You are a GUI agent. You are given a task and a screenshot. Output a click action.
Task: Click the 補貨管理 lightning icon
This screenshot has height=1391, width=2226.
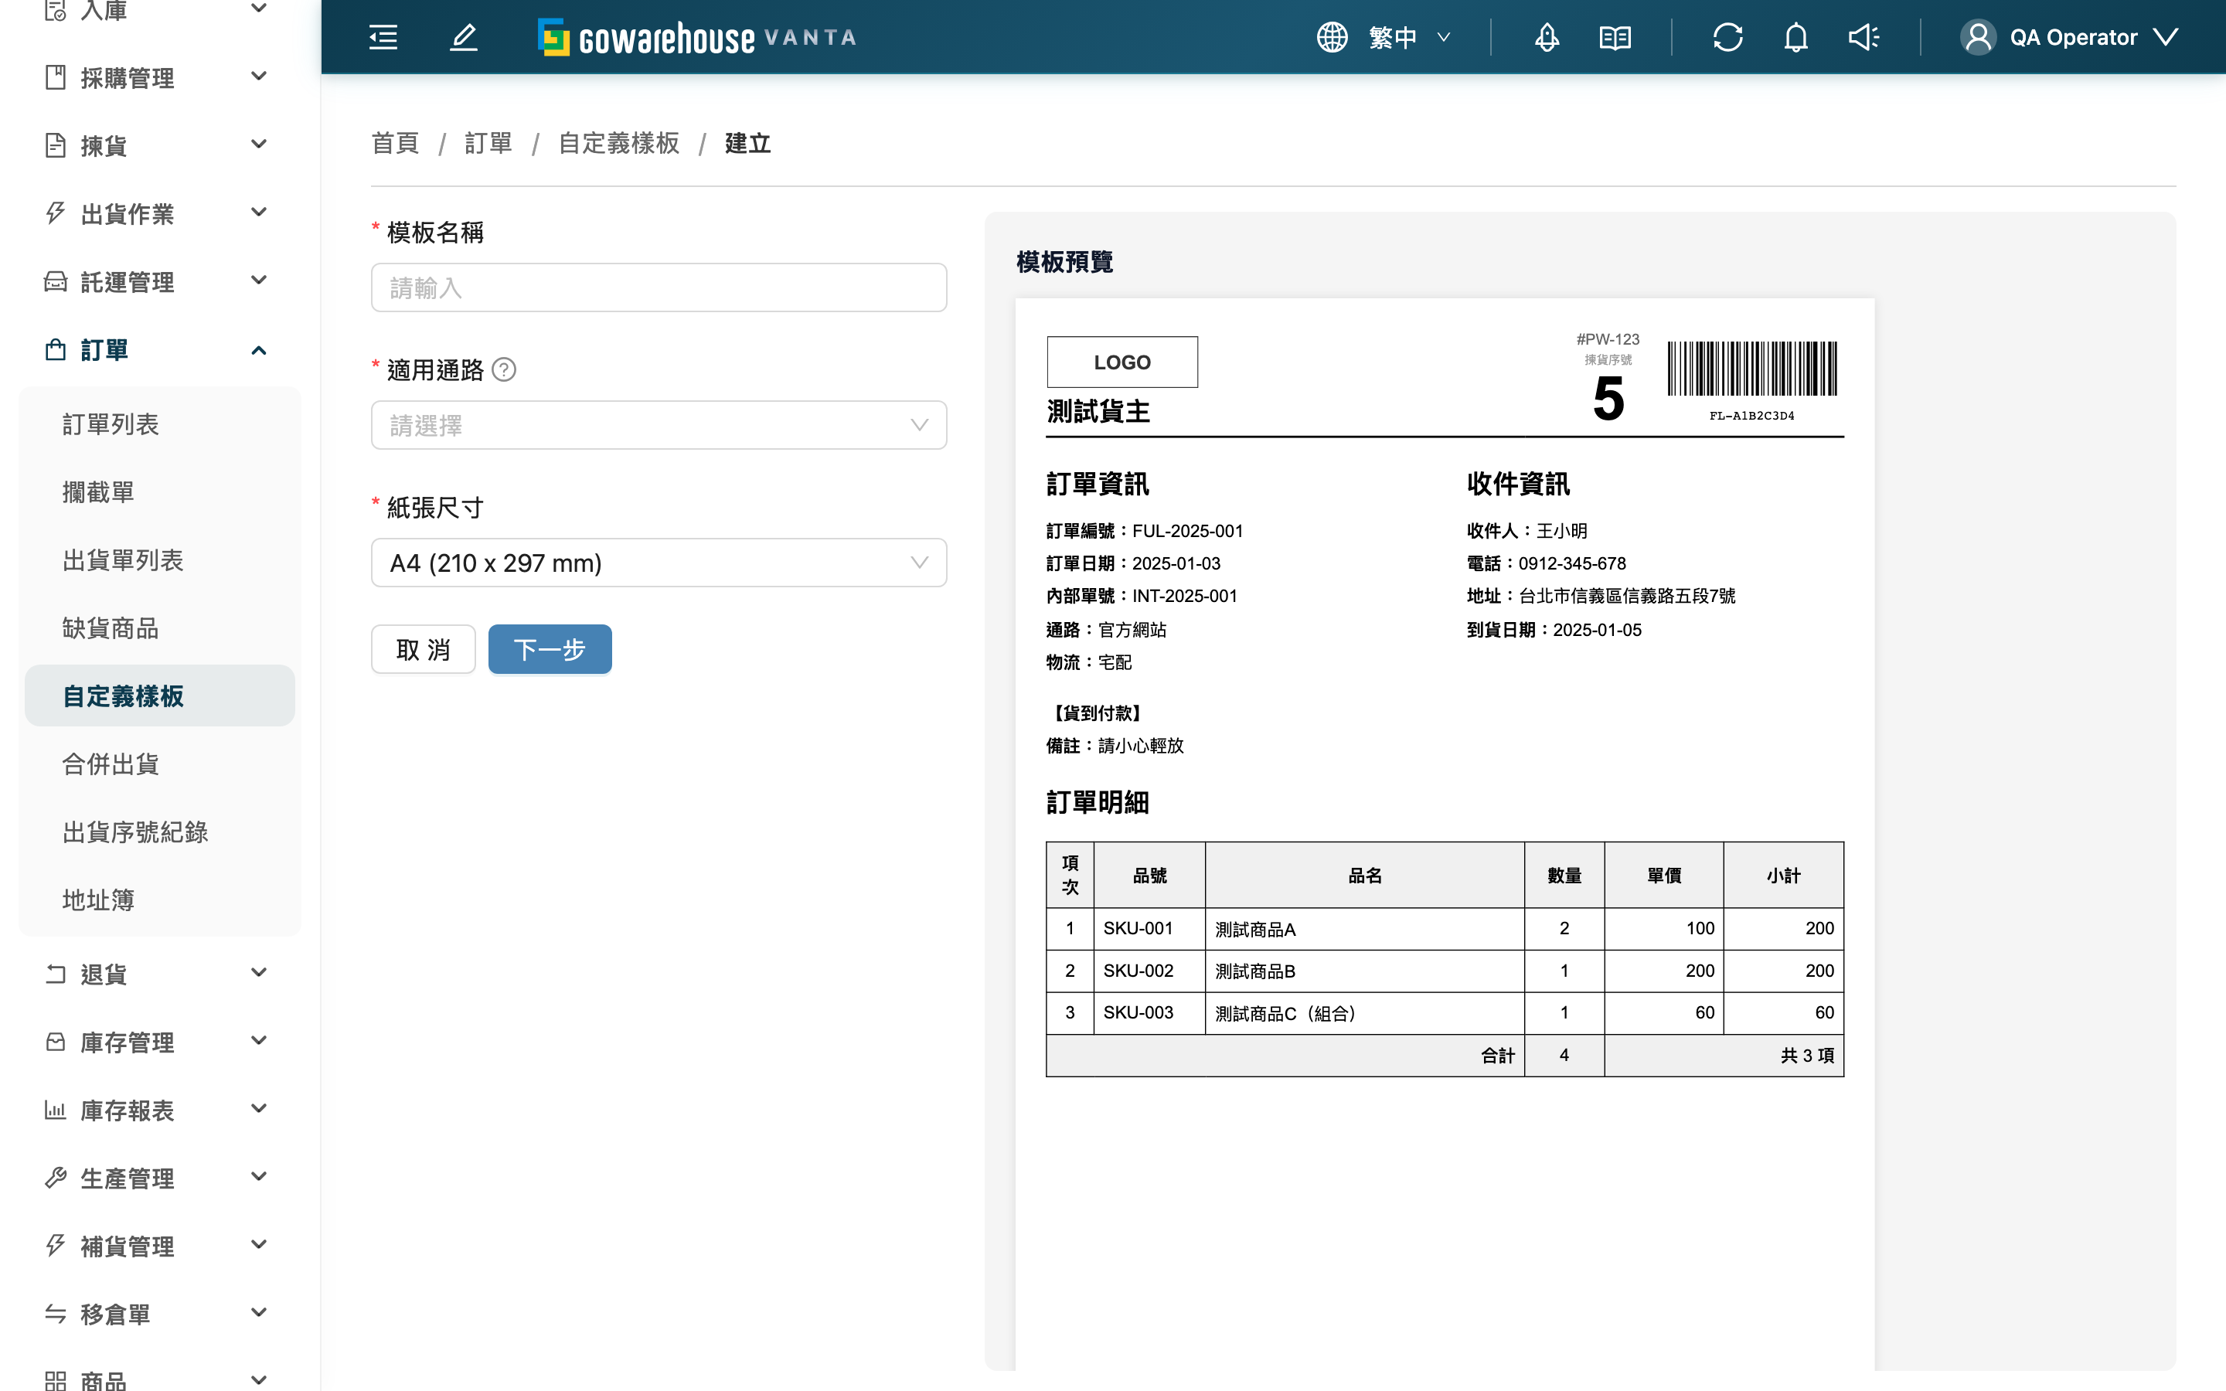click(x=55, y=1246)
